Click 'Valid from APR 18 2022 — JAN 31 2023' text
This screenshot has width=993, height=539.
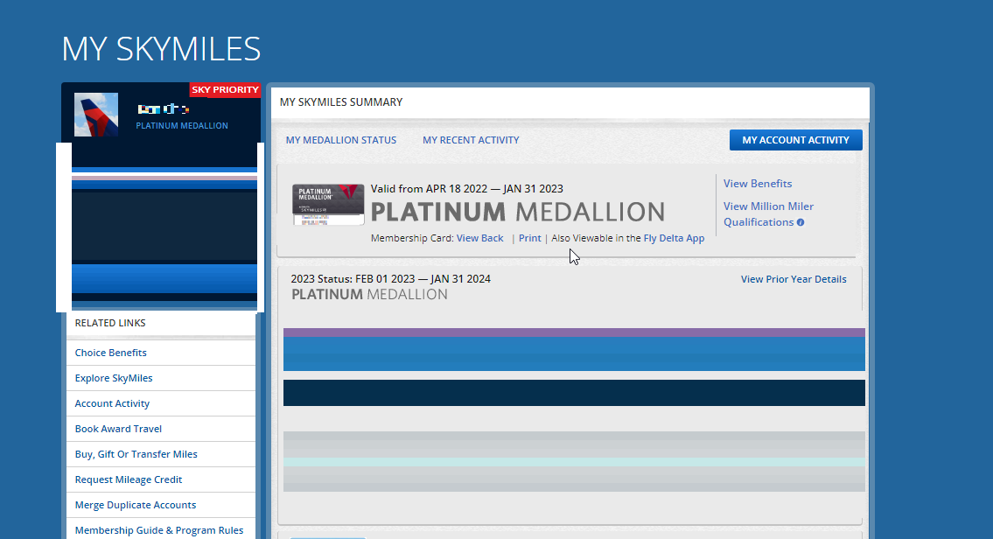pyautogui.click(x=466, y=189)
